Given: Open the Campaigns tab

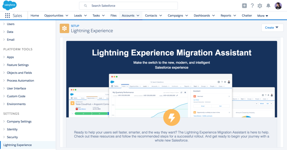Looking at the screenshot, I should pos(175,15).
